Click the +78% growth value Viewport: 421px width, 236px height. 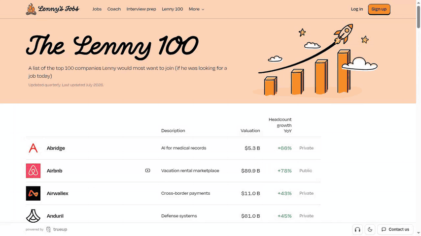tap(284, 171)
